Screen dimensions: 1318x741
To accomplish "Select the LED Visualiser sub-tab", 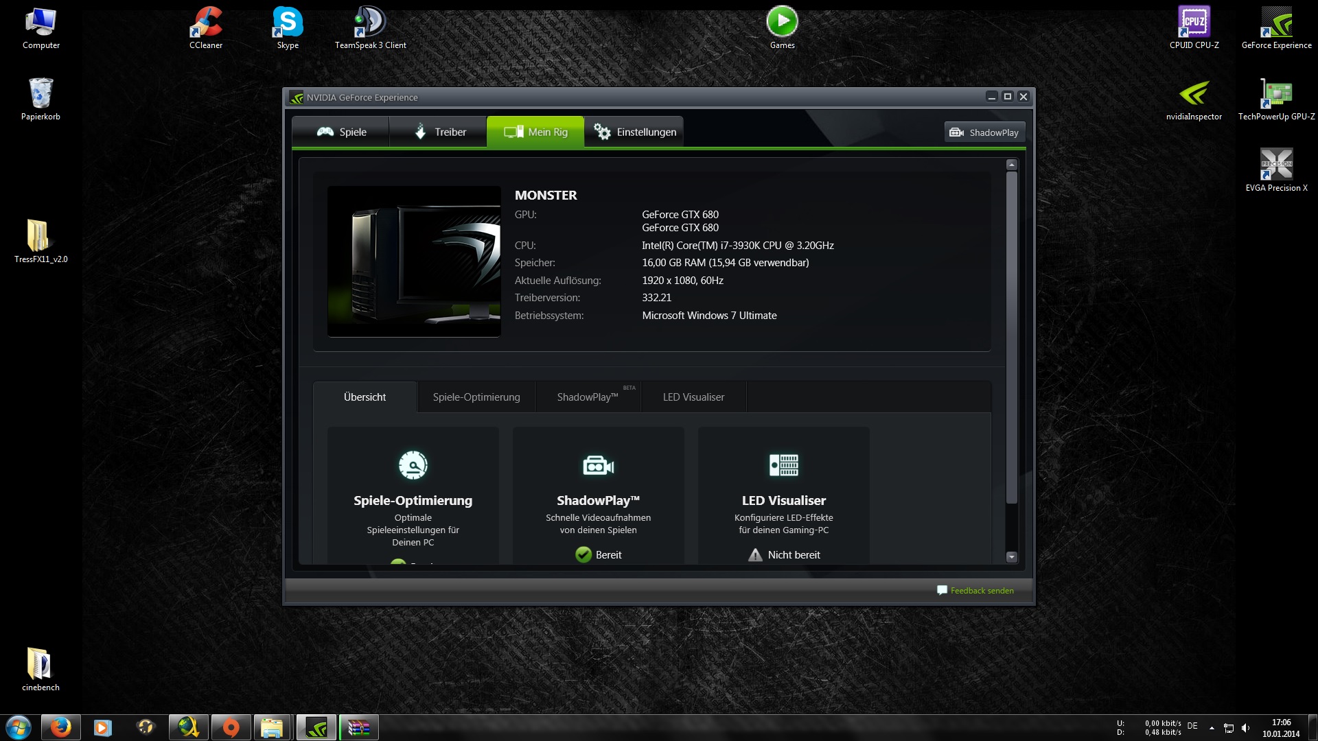I will point(693,397).
